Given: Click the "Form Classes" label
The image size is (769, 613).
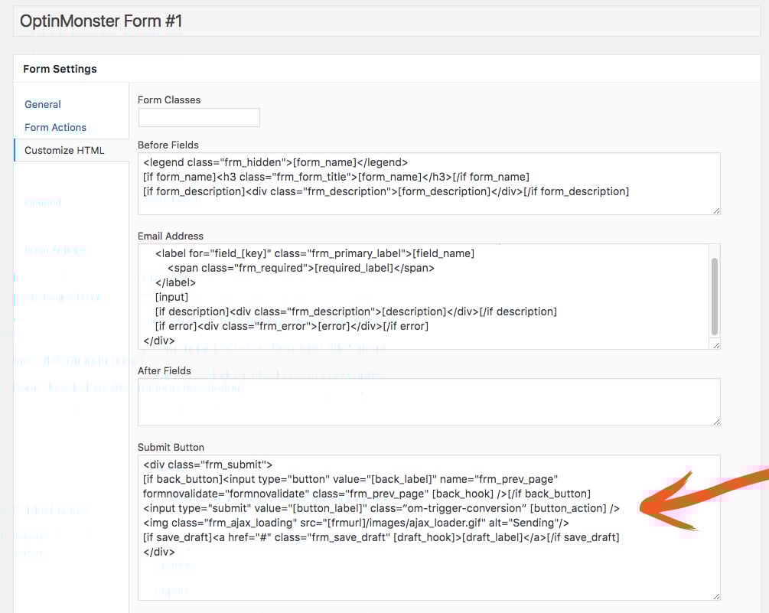Looking at the screenshot, I should pos(169,100).
